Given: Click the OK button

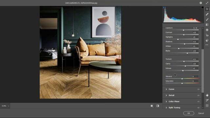Looking at the screenshot, I should (x=189, y=113).
